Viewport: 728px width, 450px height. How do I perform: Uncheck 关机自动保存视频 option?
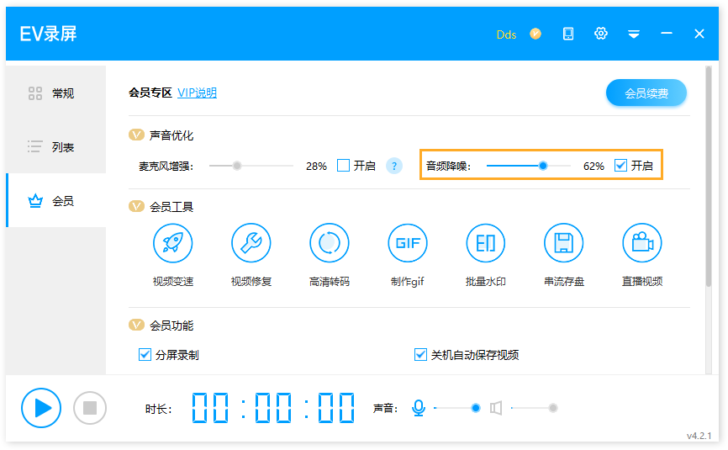click(420, 355)
